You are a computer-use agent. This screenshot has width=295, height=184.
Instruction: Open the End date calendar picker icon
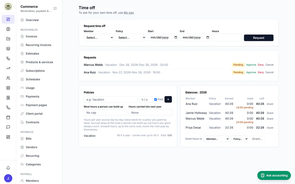click(x=208, y=37)
